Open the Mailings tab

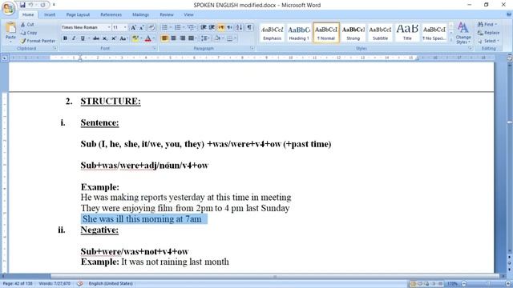pos(141,14)
